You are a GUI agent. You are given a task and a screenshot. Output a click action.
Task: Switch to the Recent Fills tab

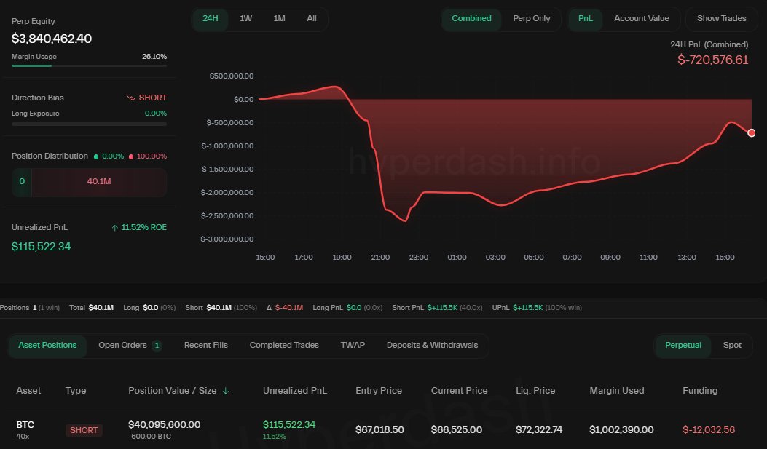205,345
